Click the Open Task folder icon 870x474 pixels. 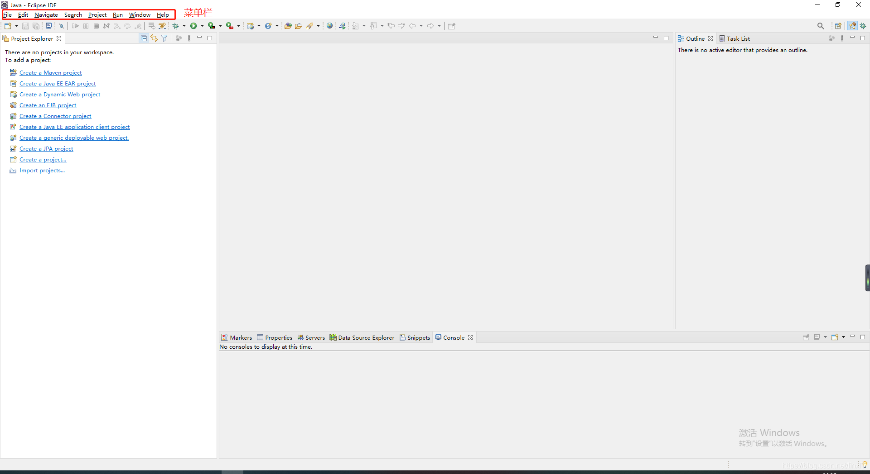(298, 26)
